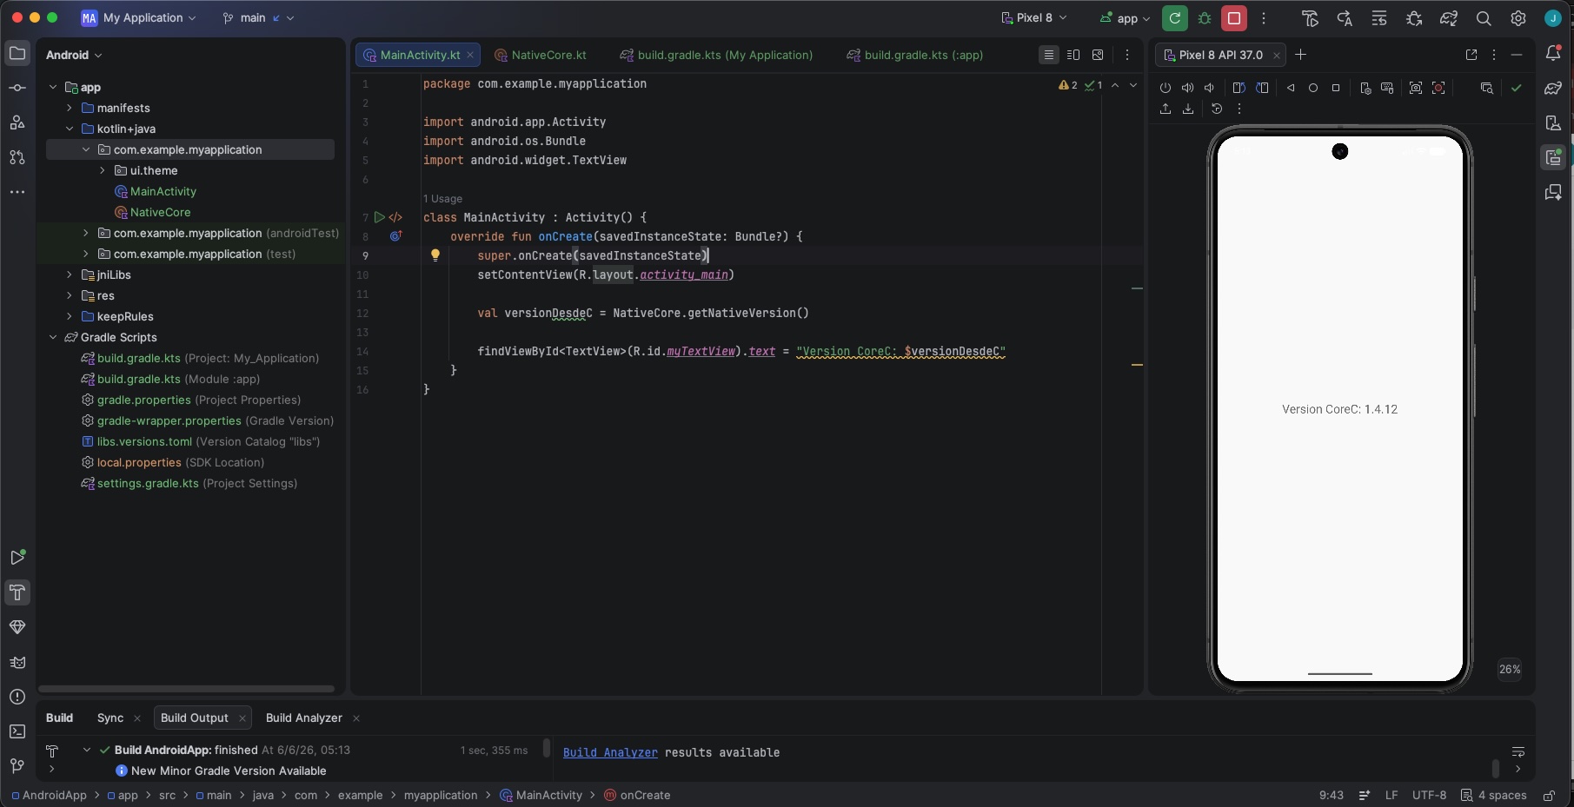Click emulator volume up icon
The height and width of the screenshot is (807, 1574).
tap(1187, 88)
